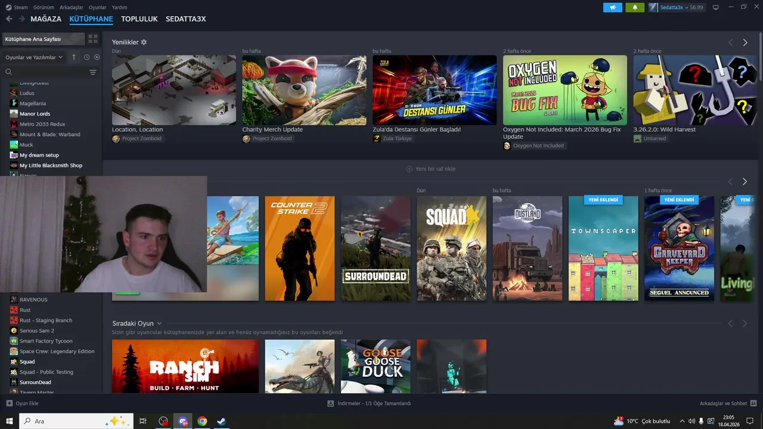Screen dimensions: 763x429
Task: Go to the TOPLULUK tab
Action: pos(139,19)
